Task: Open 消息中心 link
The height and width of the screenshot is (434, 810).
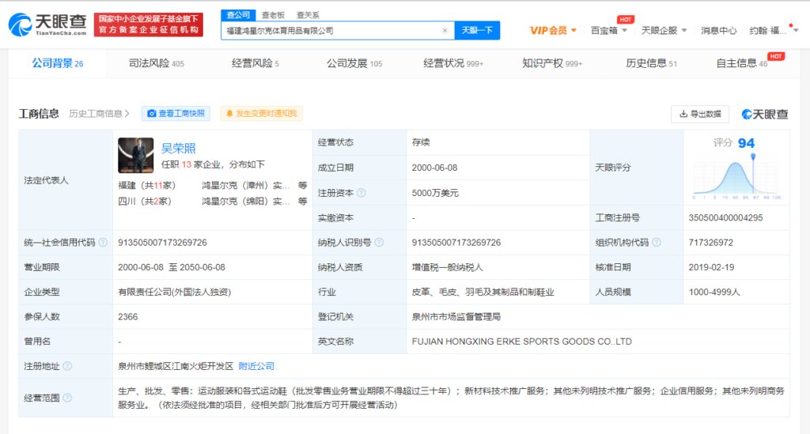Action: (718, 31)
